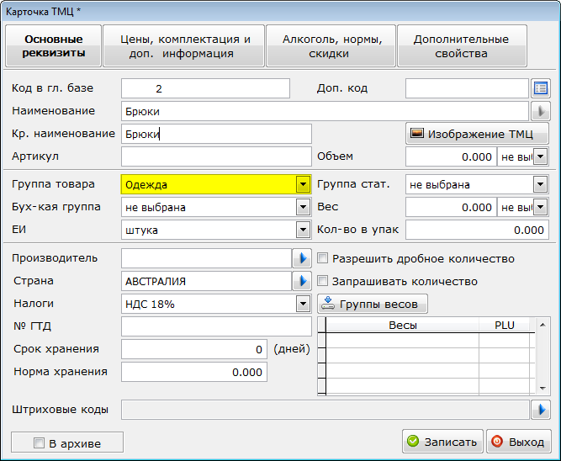Open Алкоголь, нормы, скидки tab
This screenshot has height=461, width=561.
click(x=331, y=45)
